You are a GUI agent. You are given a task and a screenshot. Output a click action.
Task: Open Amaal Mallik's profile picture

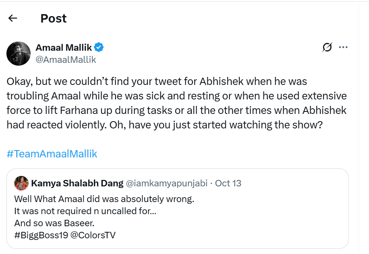18,53
